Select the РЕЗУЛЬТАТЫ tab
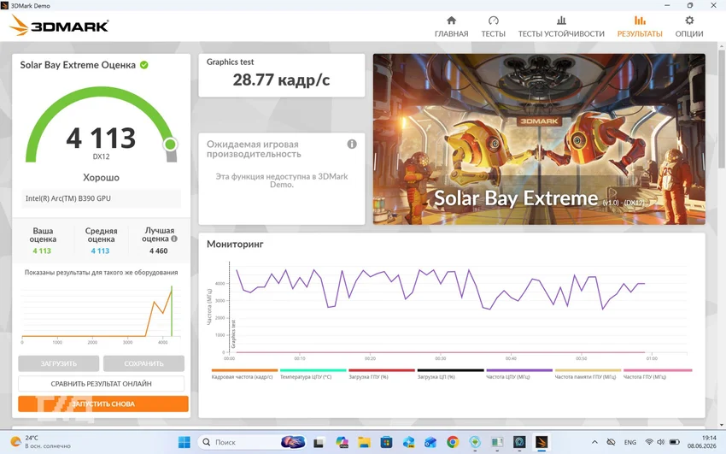 tap(640, 27)
